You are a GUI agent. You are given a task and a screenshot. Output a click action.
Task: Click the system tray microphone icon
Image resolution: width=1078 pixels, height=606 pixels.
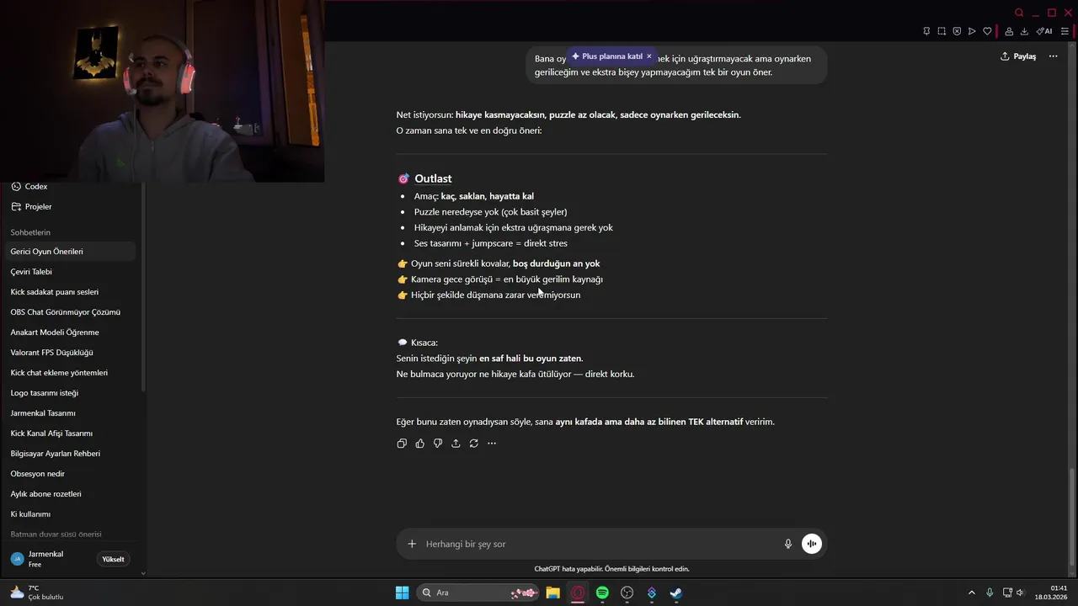pos(990,593)
